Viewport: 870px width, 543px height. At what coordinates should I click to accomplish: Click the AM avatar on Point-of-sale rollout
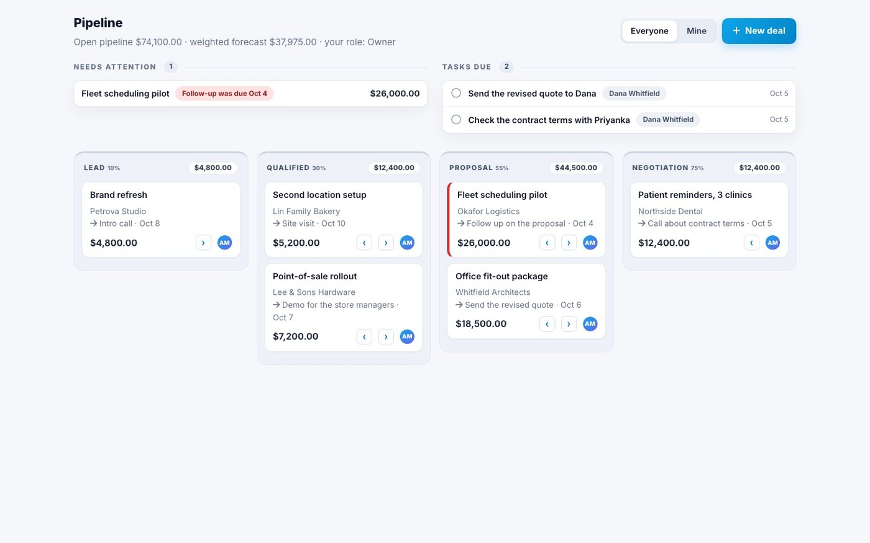coord(408,336)
